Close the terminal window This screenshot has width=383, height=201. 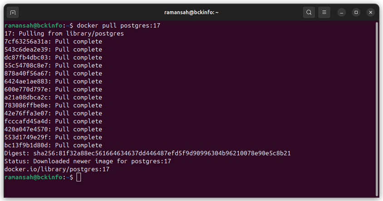(x=371, y=12)
